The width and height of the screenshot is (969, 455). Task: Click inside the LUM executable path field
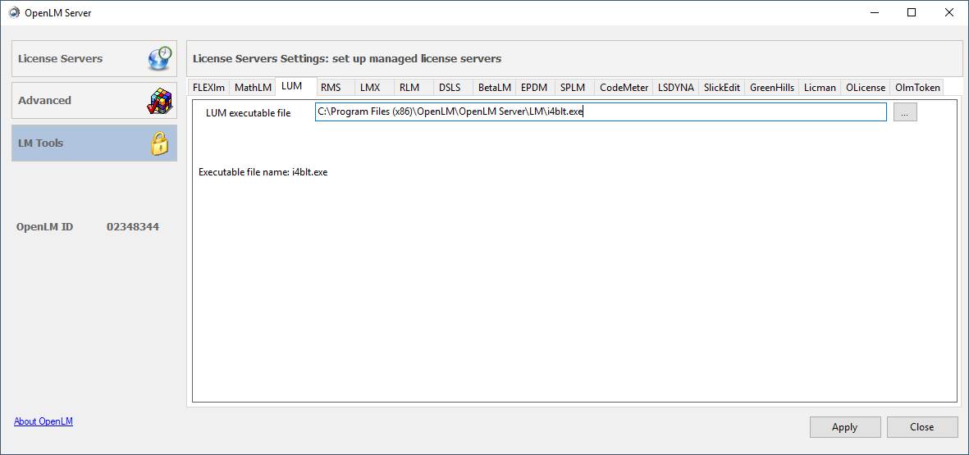(x=722, y=112)
